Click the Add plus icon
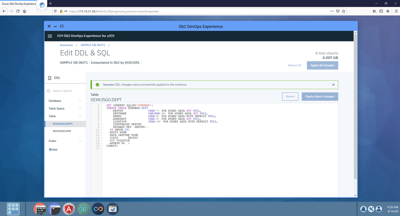Viewport: 400px width, 216px height. pos(50,150)
